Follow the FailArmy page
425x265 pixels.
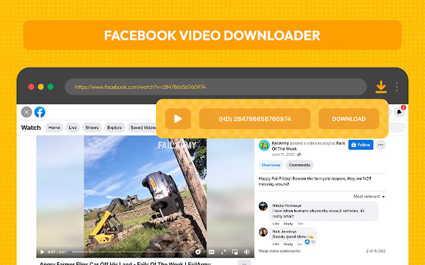[x=361, y=145]
